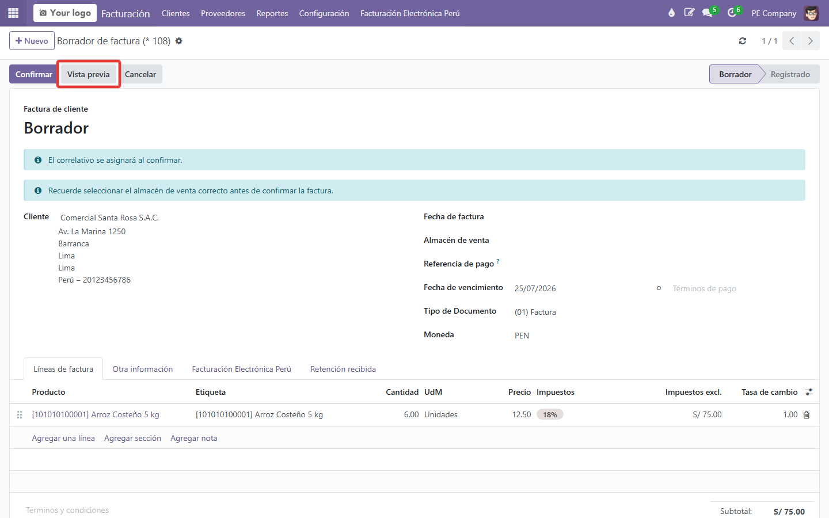Open the Facturación Electrónica Perú tab

point(242,369)
